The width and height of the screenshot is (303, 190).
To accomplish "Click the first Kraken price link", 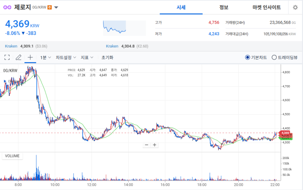I will point(11,46).
